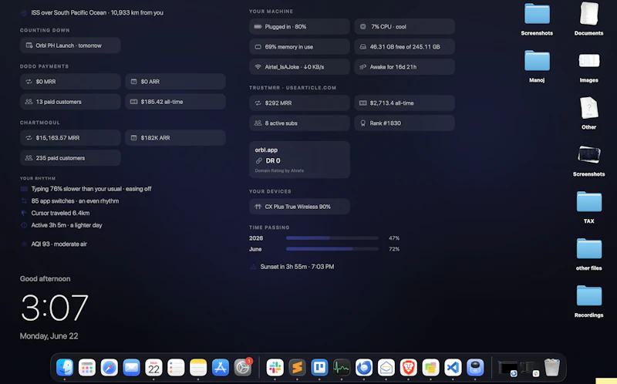The height and width of the screenshot is (384, 617).
Task: Click the Orbi PH Launch countdown card
Action: 70,45
